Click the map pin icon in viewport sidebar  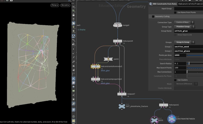pyautogui.click(x=73, y=110)
